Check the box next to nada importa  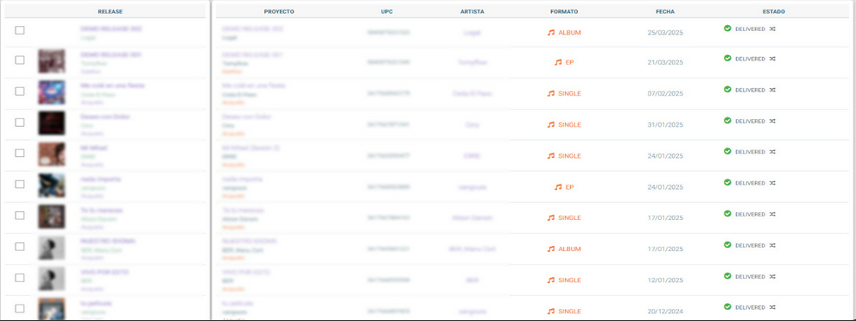[x=20, y=184]
